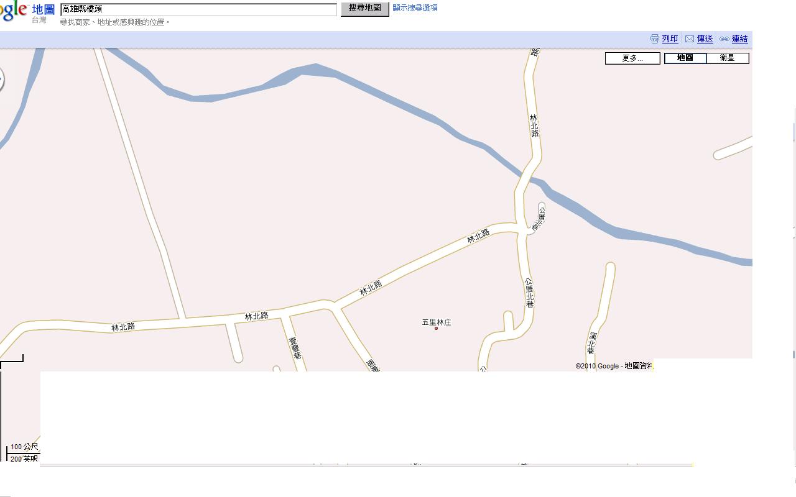Click the 100 公尺 map scale bar
The height and width of the screenshot is (497, 796).
pos(24,447)
